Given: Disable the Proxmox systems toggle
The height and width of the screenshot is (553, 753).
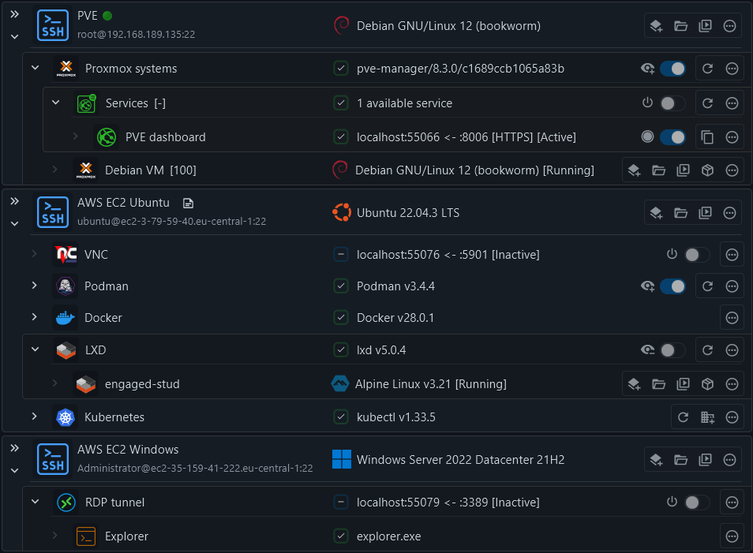Looking at the screenshot, I should [673, 69].
